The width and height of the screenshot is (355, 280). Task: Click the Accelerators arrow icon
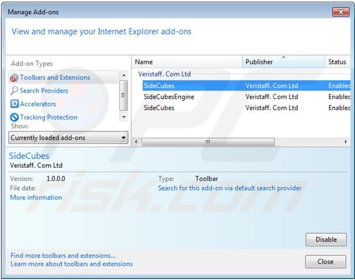(14, 104)
